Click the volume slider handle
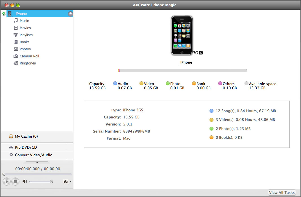Screen dimensions: 301x197 [51, 182]
